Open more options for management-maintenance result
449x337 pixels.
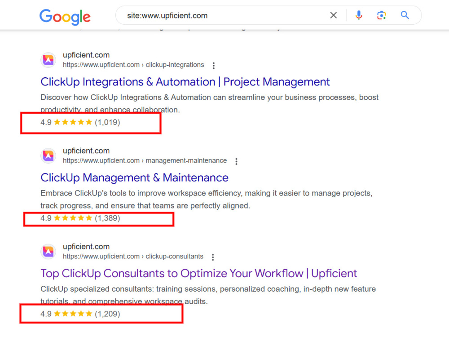coord(236,161)
